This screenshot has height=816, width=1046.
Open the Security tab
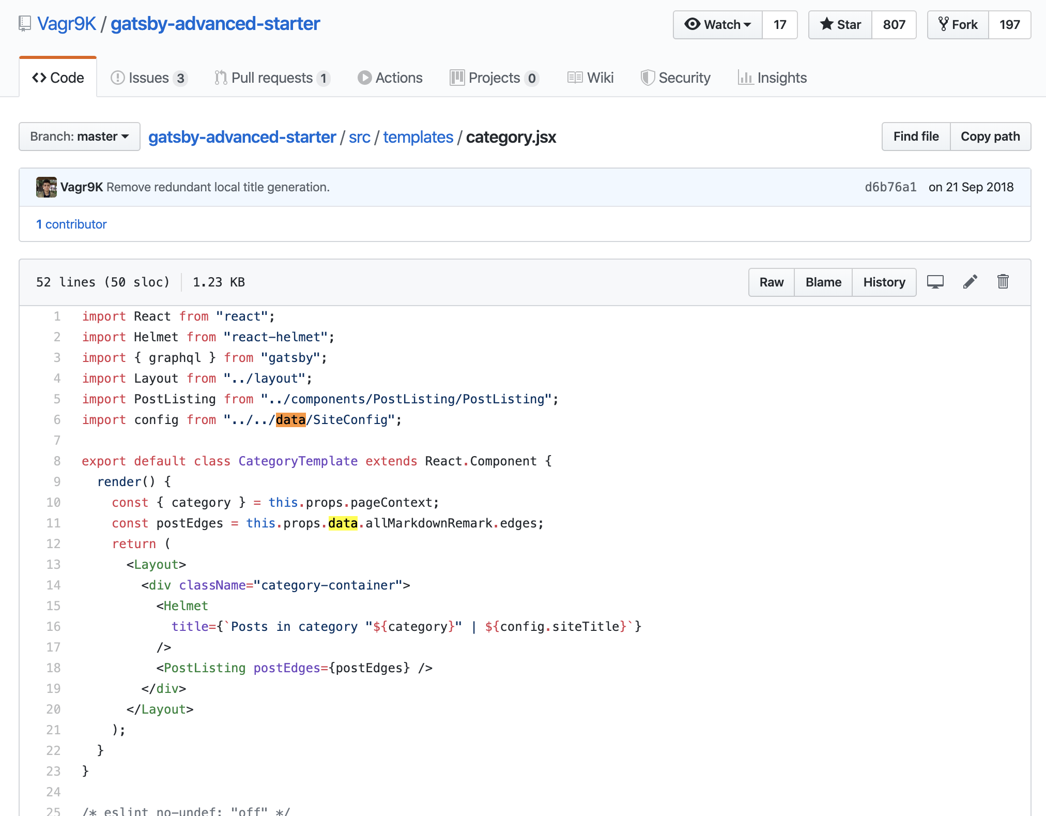click(675, 78)
